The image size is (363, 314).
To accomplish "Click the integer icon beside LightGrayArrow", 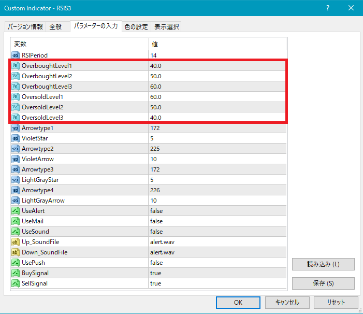I will (16, 201).
